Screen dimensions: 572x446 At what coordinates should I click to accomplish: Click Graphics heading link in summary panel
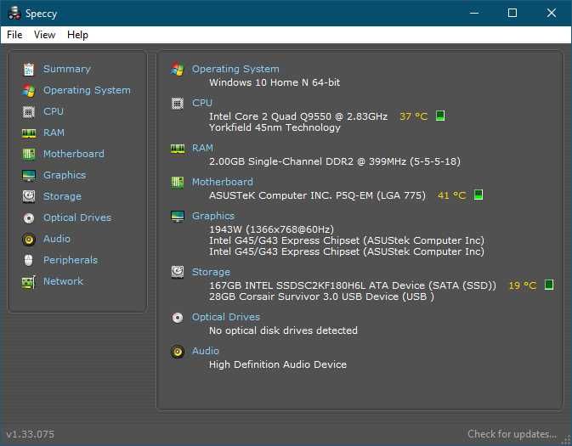[x=213, y=216]
